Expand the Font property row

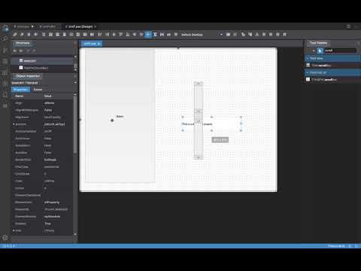[x=14, y=230]
